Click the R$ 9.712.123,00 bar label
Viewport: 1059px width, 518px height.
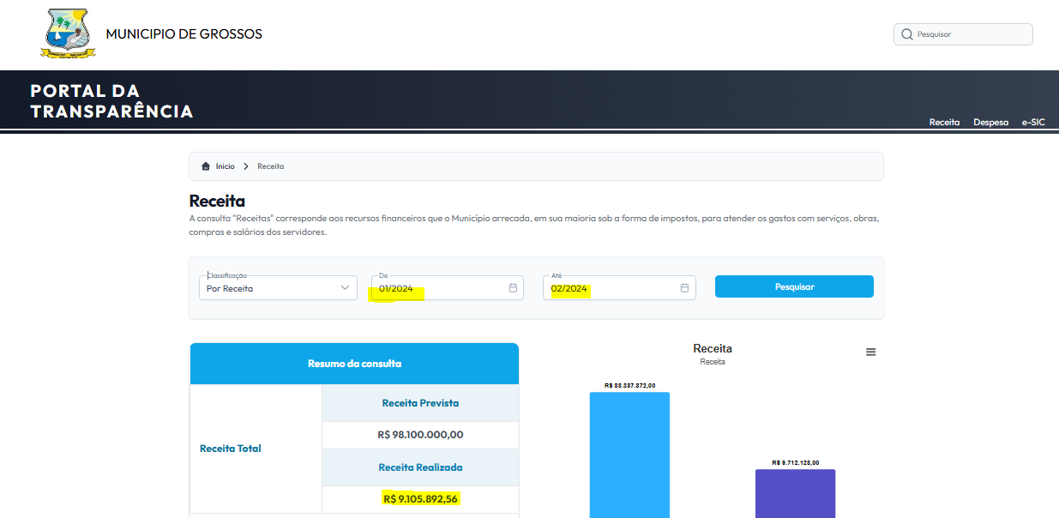[795, 462]
